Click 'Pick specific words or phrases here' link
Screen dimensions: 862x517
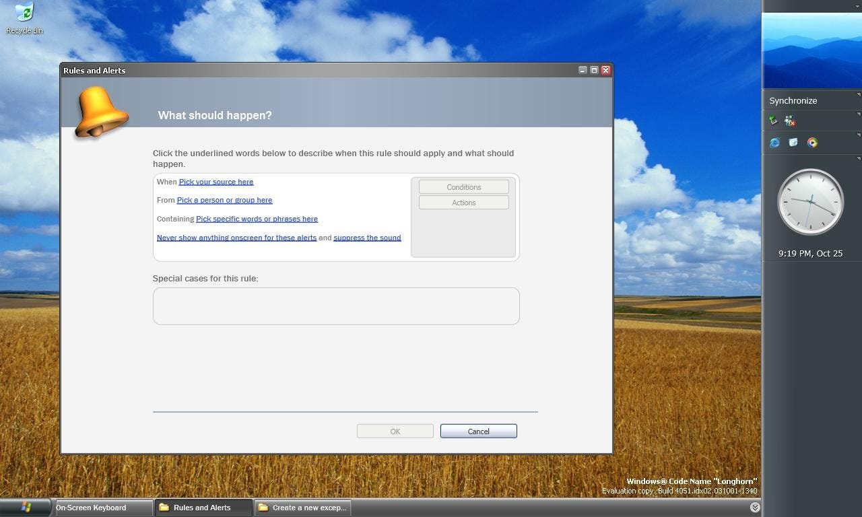pos(257,219)
